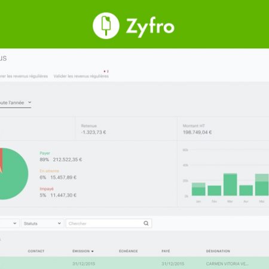Image resolution: width=269 pixels, height=269 pixels.
Task: Click the emission date 31/12/2015 cell
Action: [x=84, y=264]
